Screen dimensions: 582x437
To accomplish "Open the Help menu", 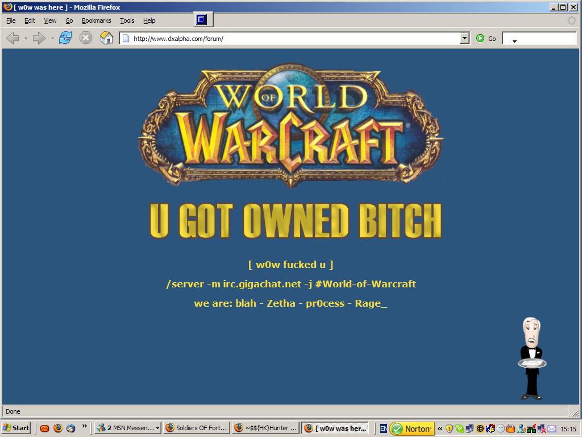I will point(149,20).
